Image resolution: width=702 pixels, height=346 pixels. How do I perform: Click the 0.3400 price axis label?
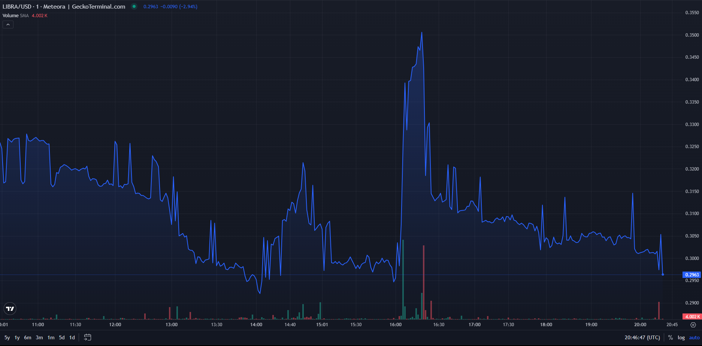point(692,80)
